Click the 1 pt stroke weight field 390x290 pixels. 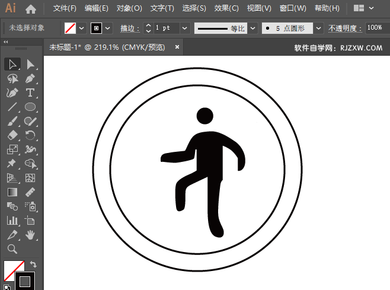point(167,28)
